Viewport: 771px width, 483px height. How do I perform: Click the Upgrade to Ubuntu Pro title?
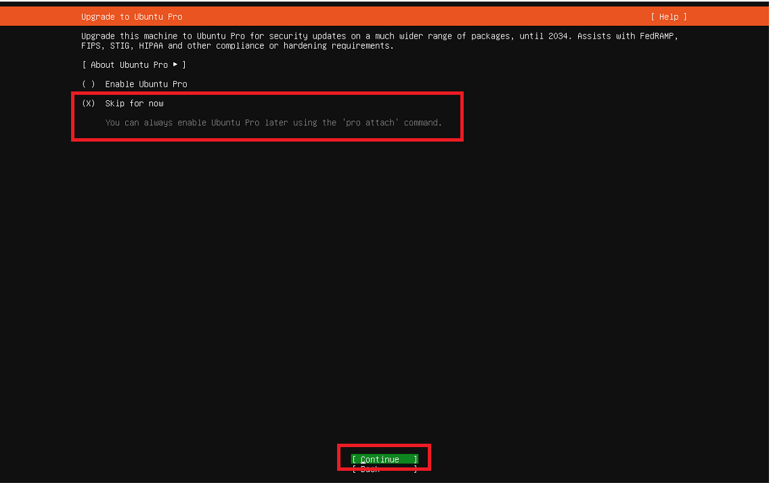tap(132, 17)
